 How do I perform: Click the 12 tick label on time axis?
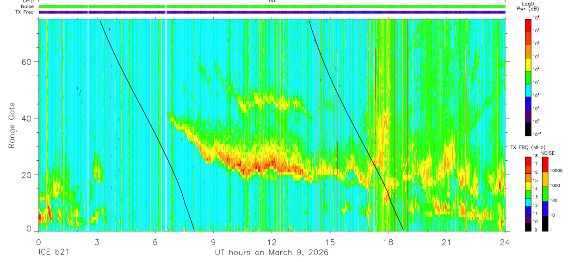click(272, 242)
